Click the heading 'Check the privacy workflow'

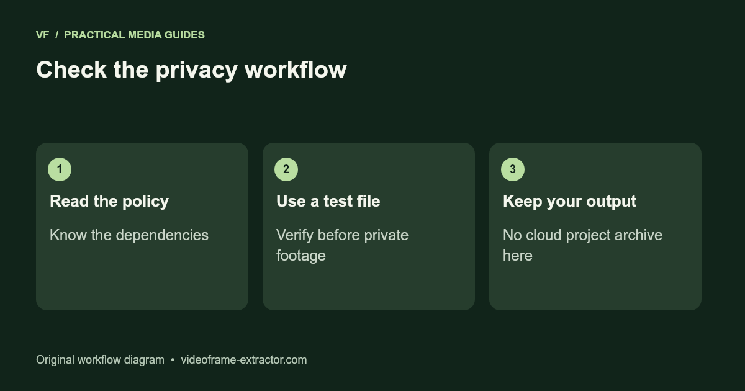[x=191, y=70]
